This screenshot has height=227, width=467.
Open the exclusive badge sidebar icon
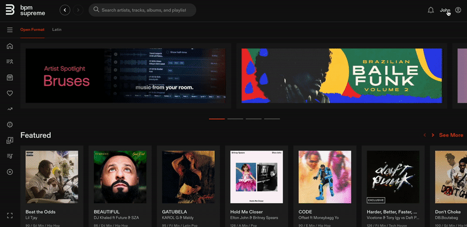coord(10,124)
